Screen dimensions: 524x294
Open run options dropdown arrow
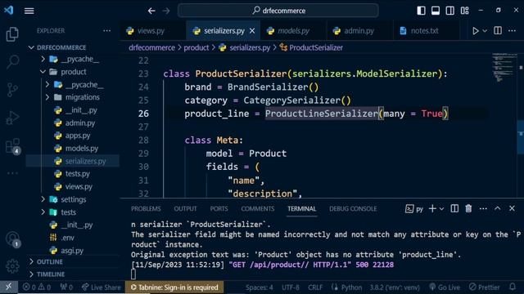[485, 31]
